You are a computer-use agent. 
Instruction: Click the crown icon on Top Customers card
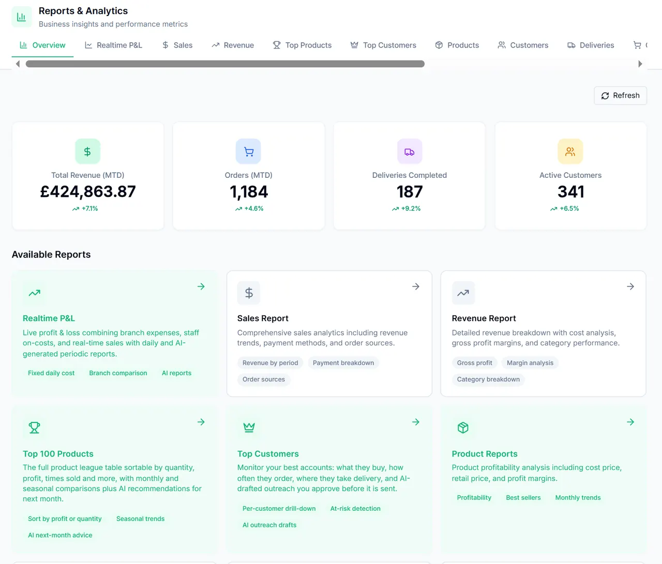[x=249, y=428]
